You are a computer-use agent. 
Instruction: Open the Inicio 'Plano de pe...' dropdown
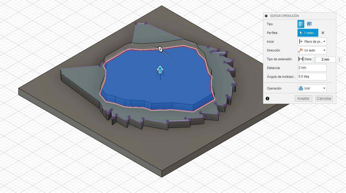312,42
